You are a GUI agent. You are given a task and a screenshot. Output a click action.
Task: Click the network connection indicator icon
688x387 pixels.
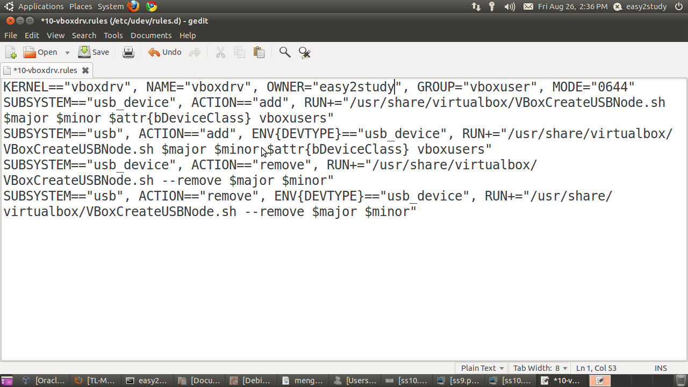[x=476, y=6]
